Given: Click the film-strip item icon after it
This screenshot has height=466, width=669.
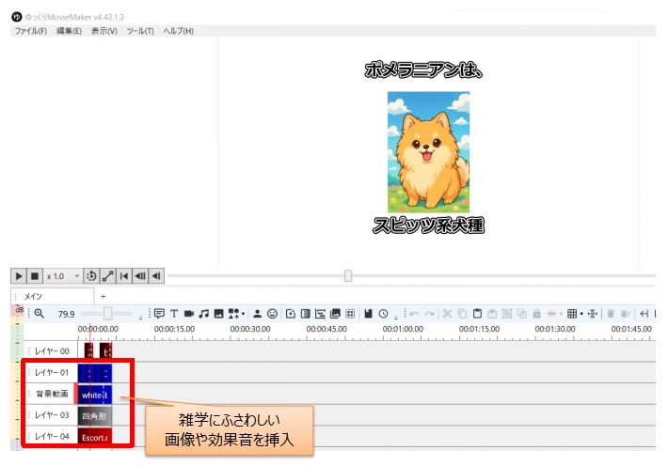Looking at the screenshot, I should coord(306,314).
